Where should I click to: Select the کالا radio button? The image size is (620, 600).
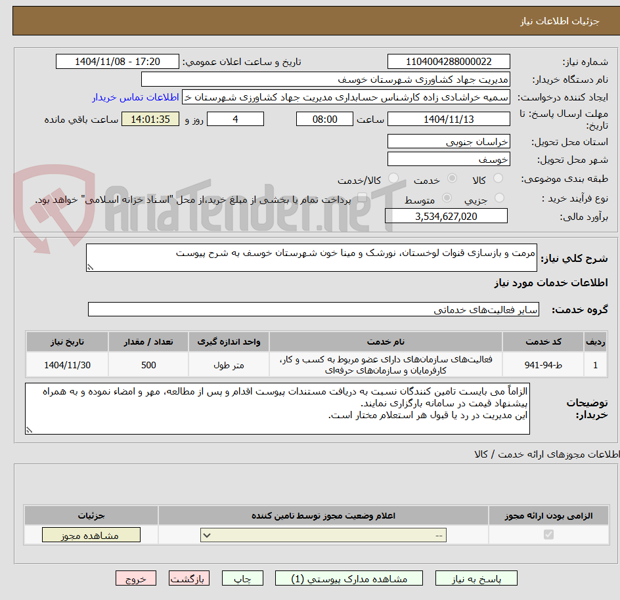click(498, 179)
